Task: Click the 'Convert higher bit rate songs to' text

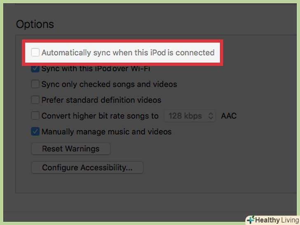Action: tap(100, 116)
